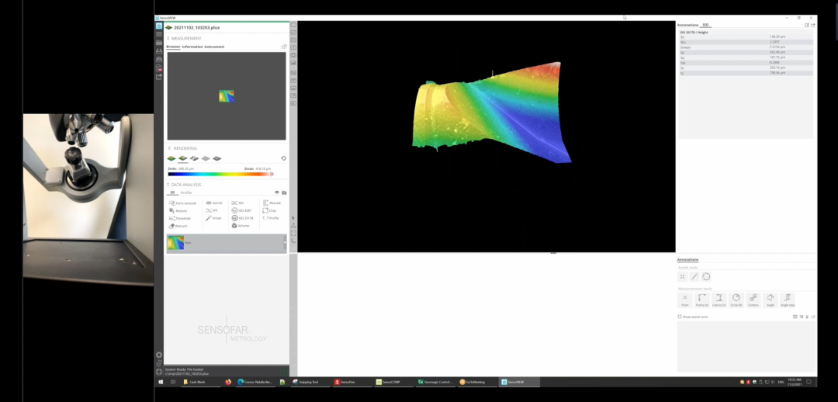The width and height of the screenshot is (838, 402).
Task: Select the Crop tool
Action: coord(270,210)
